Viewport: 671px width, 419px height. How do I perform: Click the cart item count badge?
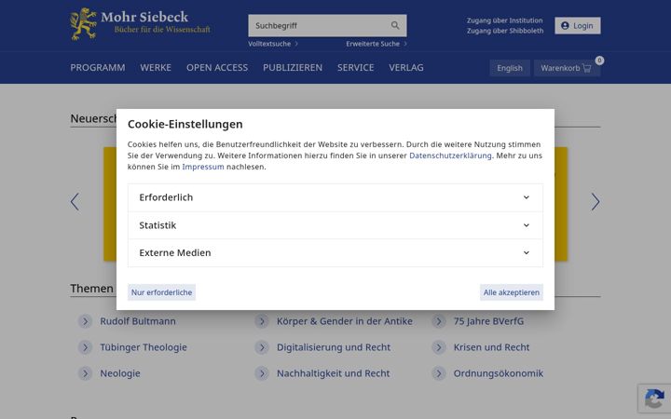599,61
